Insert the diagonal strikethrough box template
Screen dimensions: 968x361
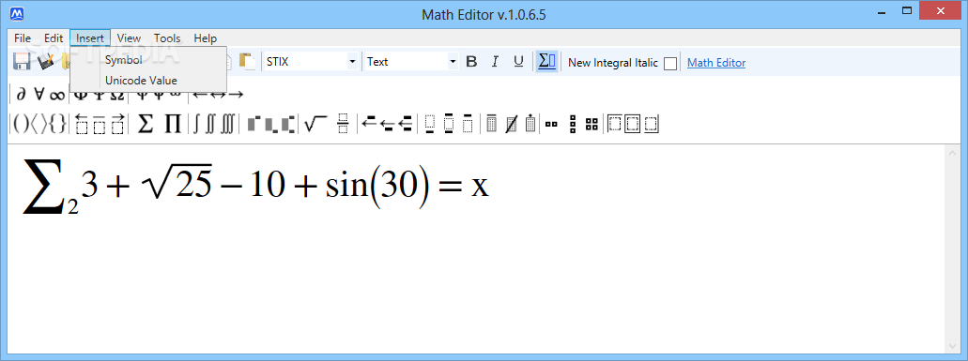point(511,125)
